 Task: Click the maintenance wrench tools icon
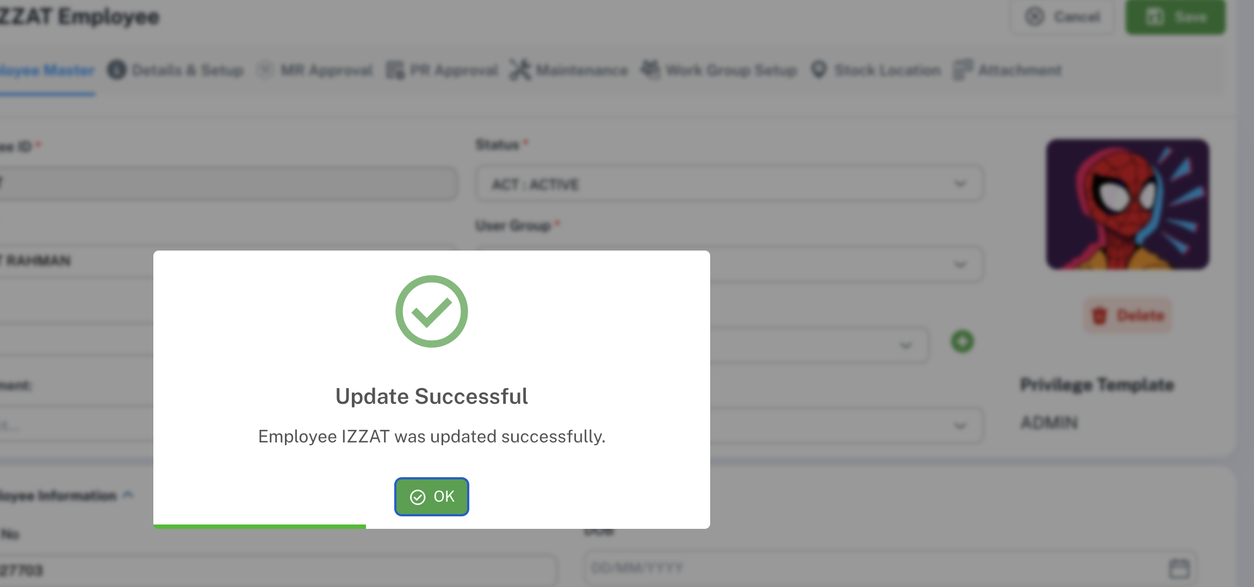tap(520, 70)
